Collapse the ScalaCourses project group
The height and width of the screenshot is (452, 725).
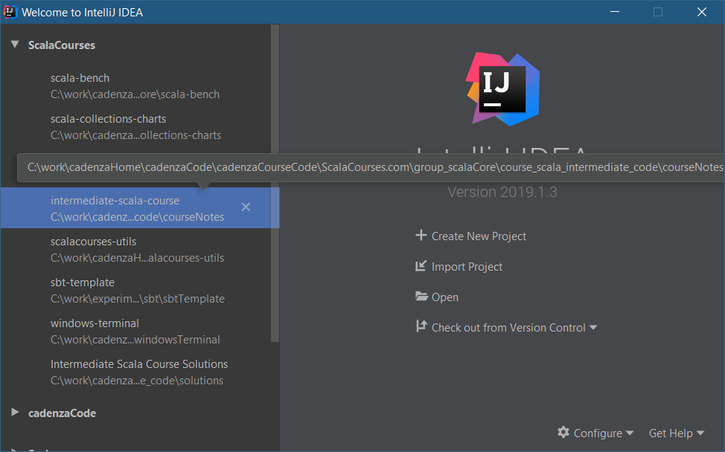(15, 45)
